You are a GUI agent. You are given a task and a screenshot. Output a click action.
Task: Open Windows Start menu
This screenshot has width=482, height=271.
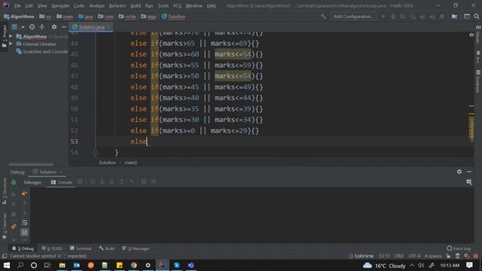pos(6,265)
